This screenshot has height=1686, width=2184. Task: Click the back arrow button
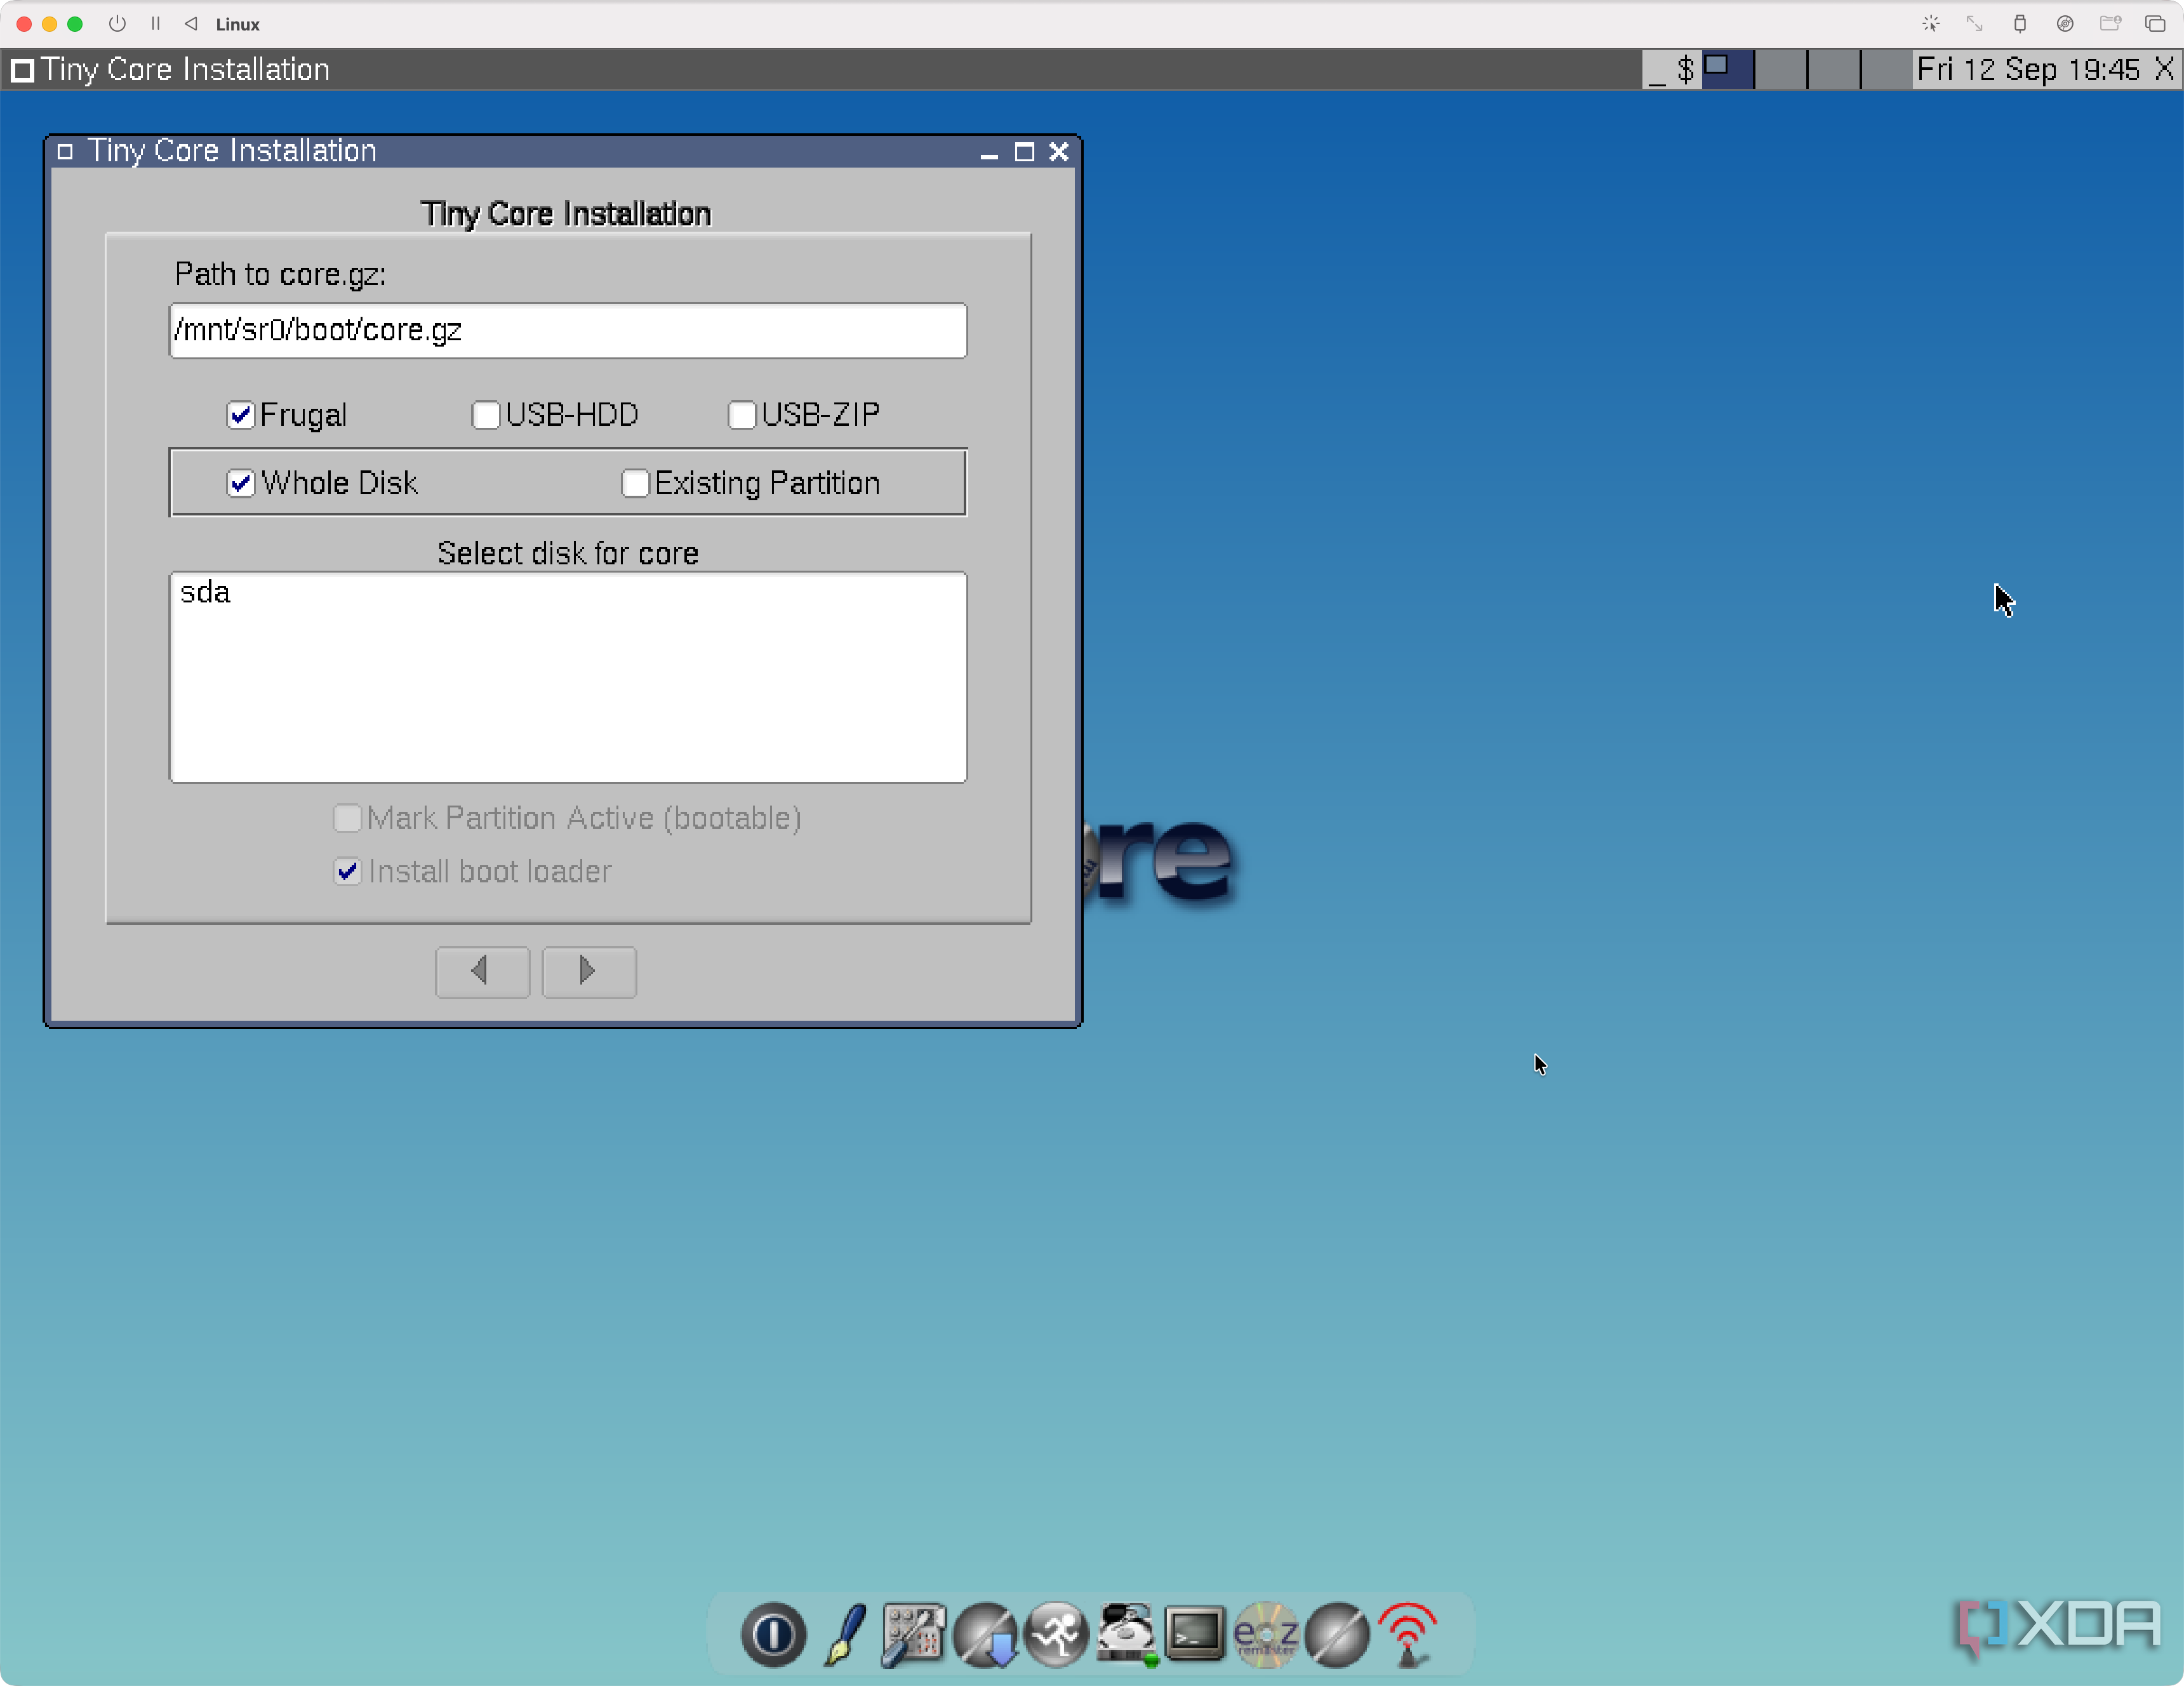tap(482, 971)
